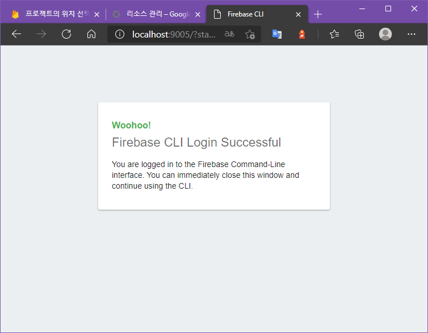Open the translate/read aloud language icon
This screenshot has height=333, width=428.
point(229,34)
